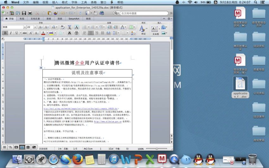
Task: Toggle Bold formatting
Action: [5, 33]
